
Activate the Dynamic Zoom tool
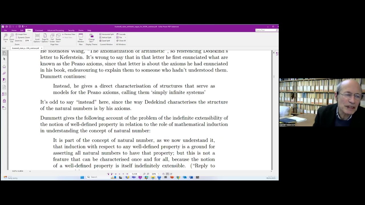point(23,37)
